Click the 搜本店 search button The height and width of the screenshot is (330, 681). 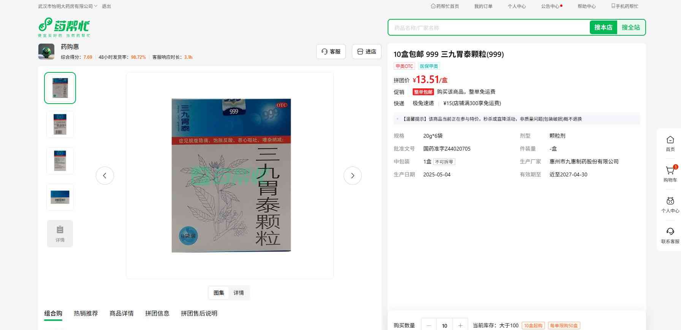(x=603, y=27)
